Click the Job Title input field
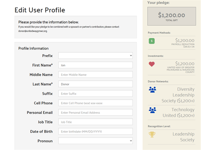This screenshot has width=201, height=150. [95, 122]
